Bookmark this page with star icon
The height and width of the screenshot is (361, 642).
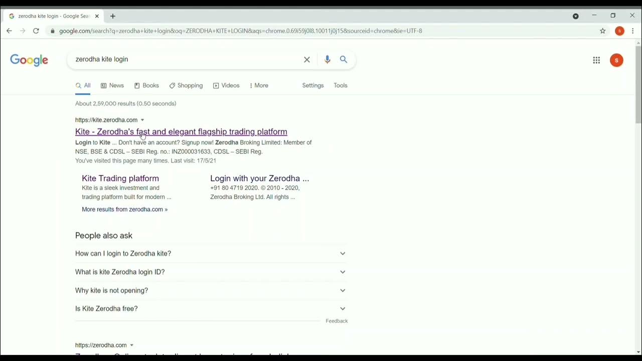[x=603, y=31]
